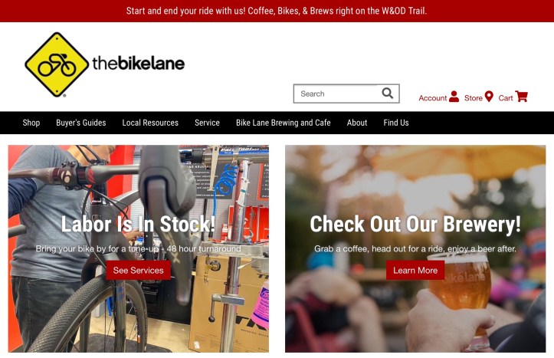Click the Account text link
This screenshot has width=554, height=358.
click(x=432, y=98)
